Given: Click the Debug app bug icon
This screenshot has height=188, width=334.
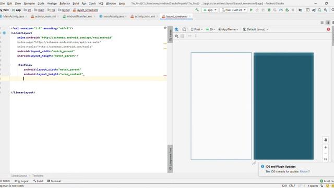Looking at the screenshot, I should [x=269, y=10].
